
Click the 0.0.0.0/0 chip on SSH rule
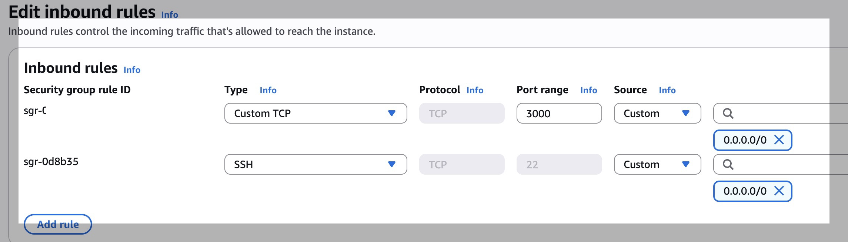[745, 191]
